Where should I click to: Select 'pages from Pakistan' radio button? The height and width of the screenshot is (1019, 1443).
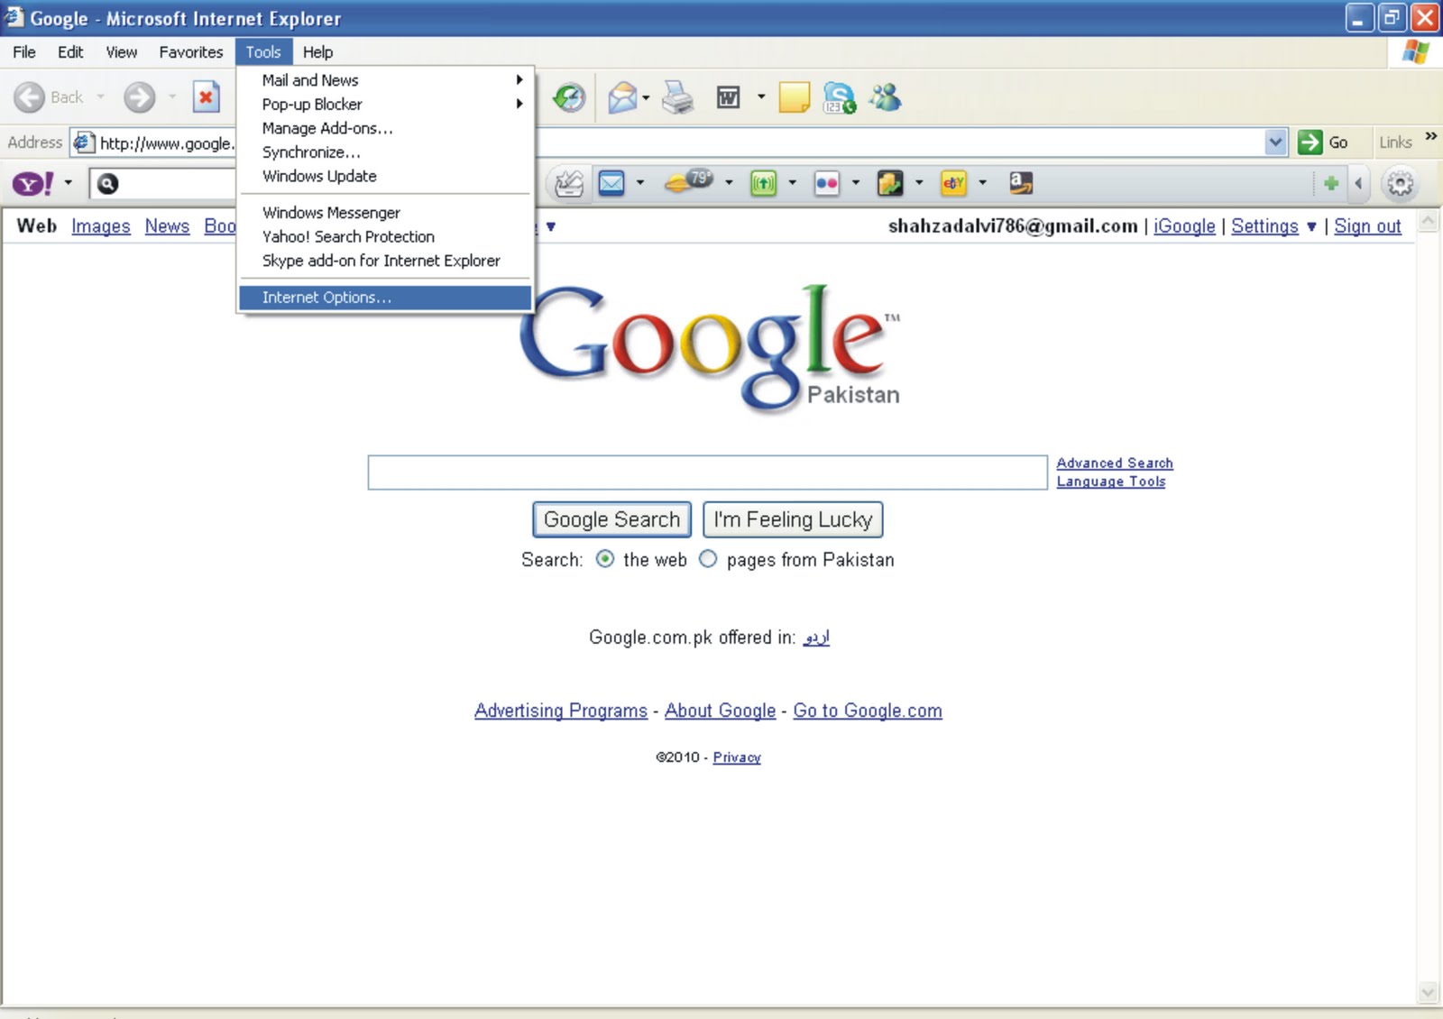point(709,559)
